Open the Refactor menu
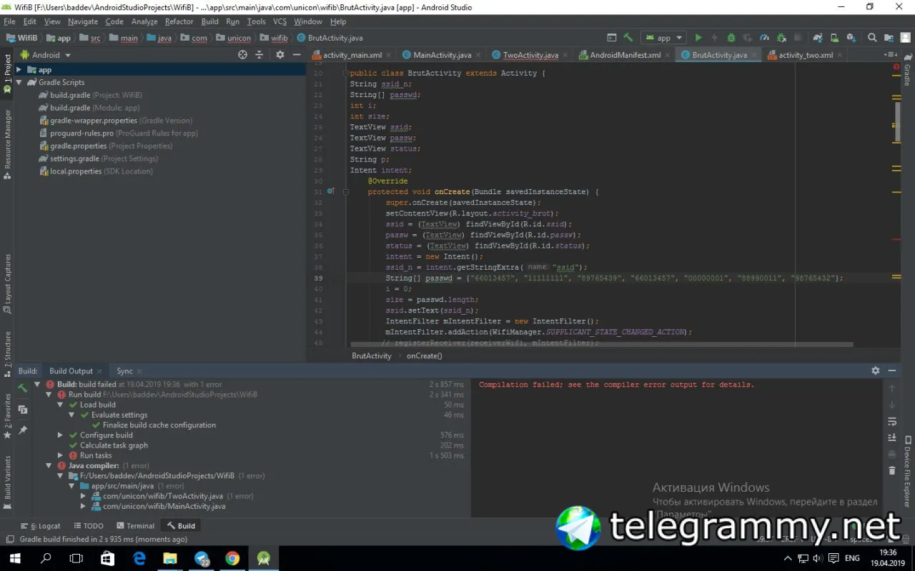This screenshot has width=915, height=571. (179, 21)
